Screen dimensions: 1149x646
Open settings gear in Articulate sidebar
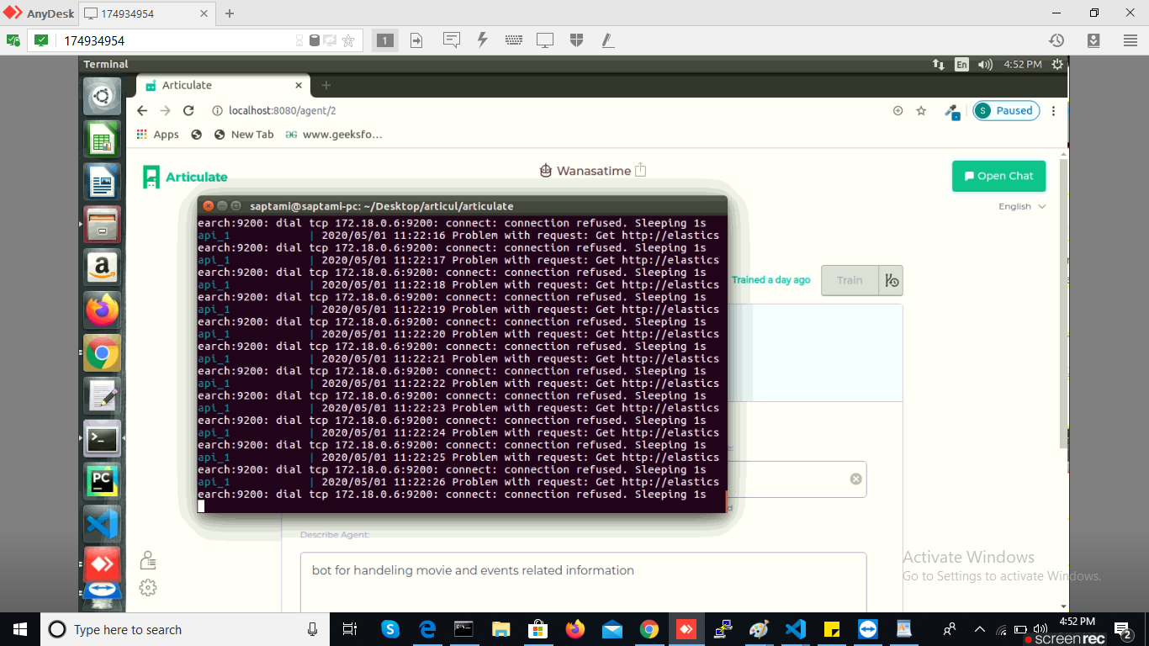[x=148, y=588]
